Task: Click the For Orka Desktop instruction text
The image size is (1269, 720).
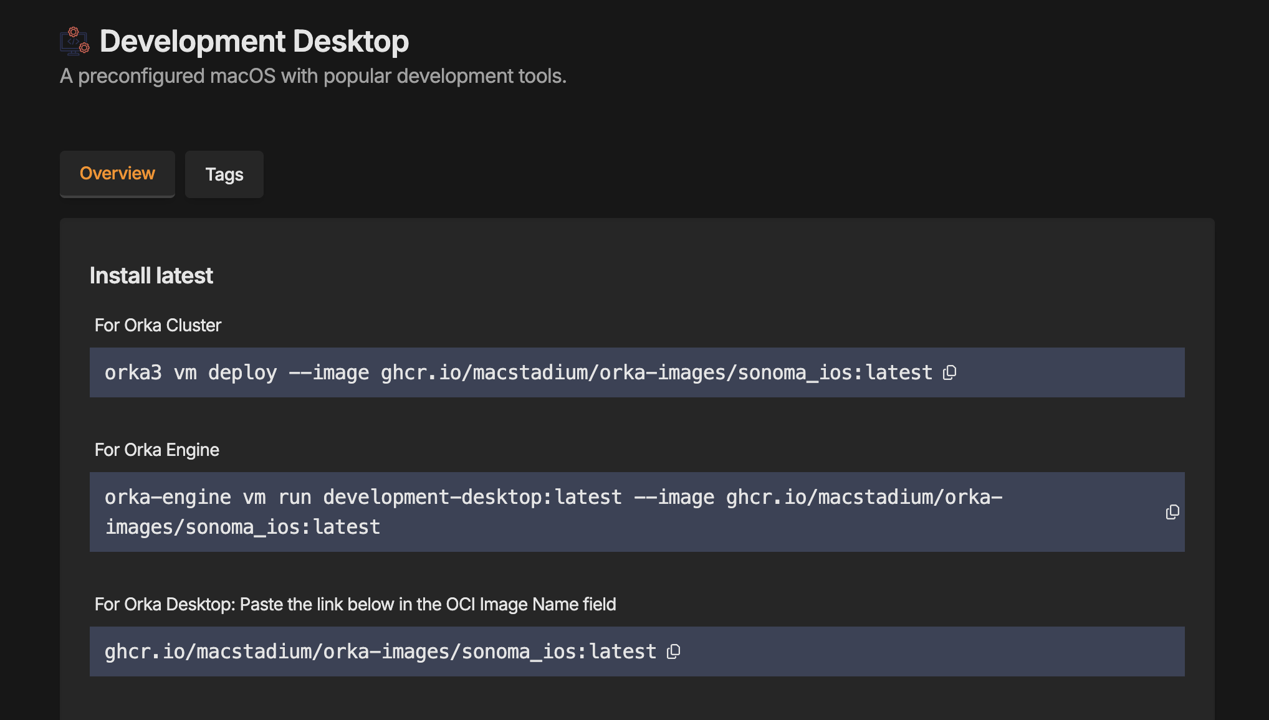Action: pyautogui.click(x=355, y=604)
